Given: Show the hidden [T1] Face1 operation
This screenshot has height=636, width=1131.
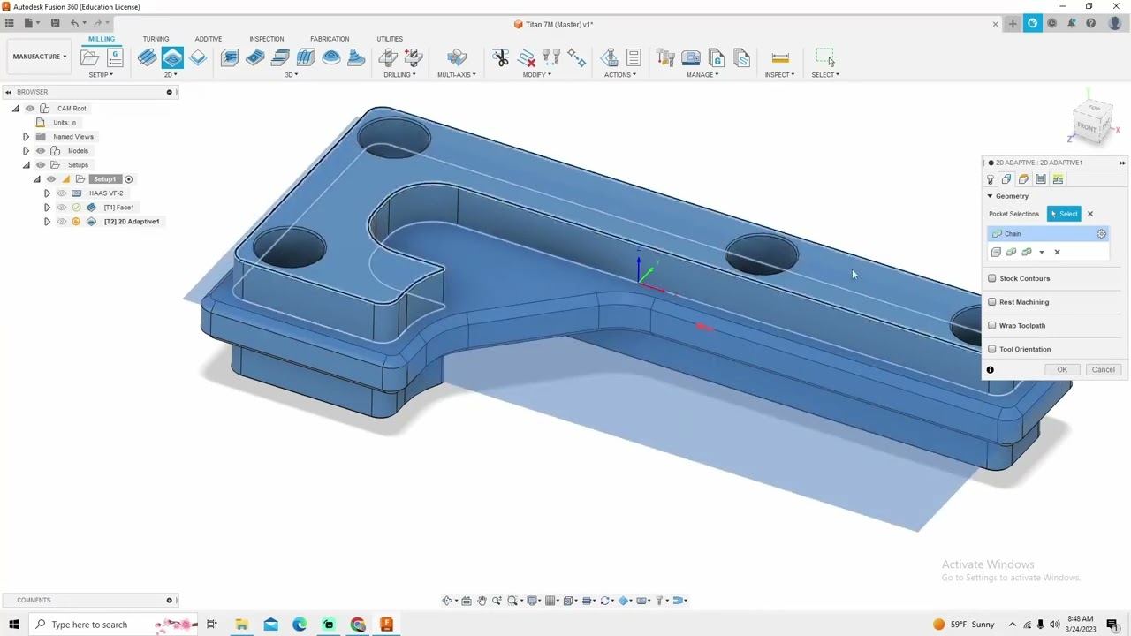Looking at the screenshot, I should (x=62, y=208).
